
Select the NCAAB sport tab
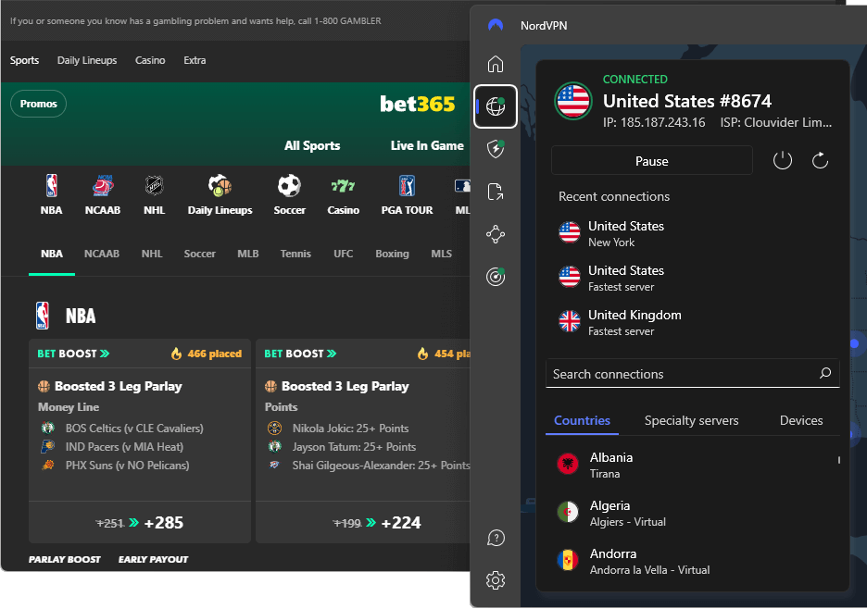[x=102, y=254]
